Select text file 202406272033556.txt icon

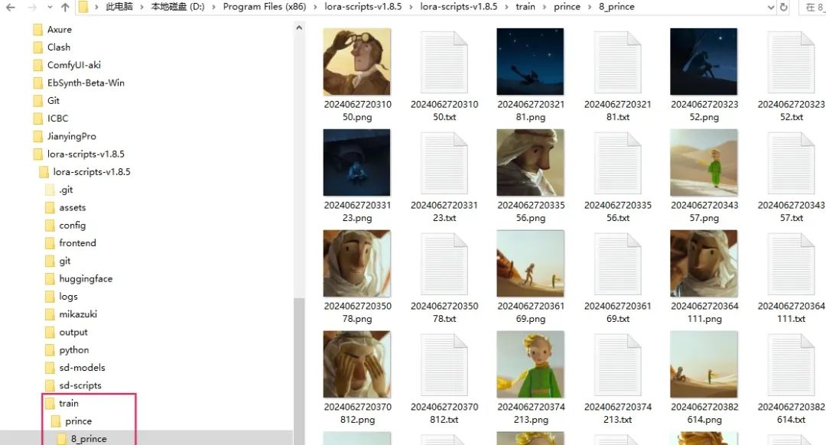[617, 163]
